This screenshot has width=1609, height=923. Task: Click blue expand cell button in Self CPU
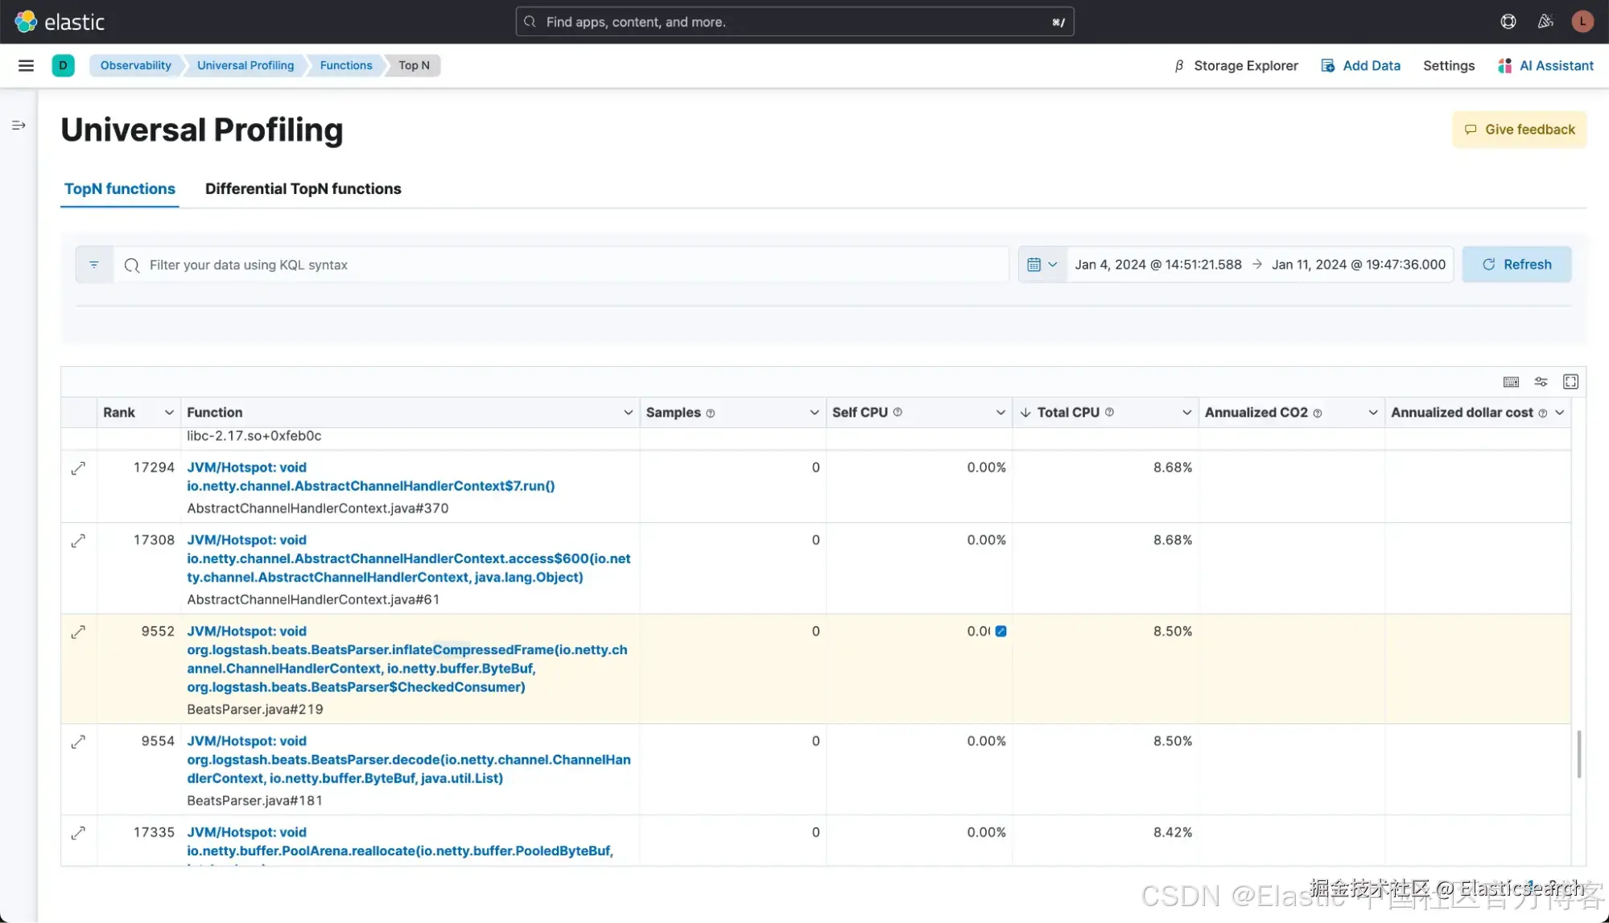tap(1000, 632)
